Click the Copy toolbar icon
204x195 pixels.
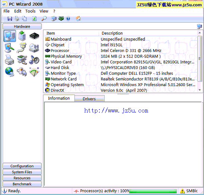pyautogui.click(x=24, y=19)
